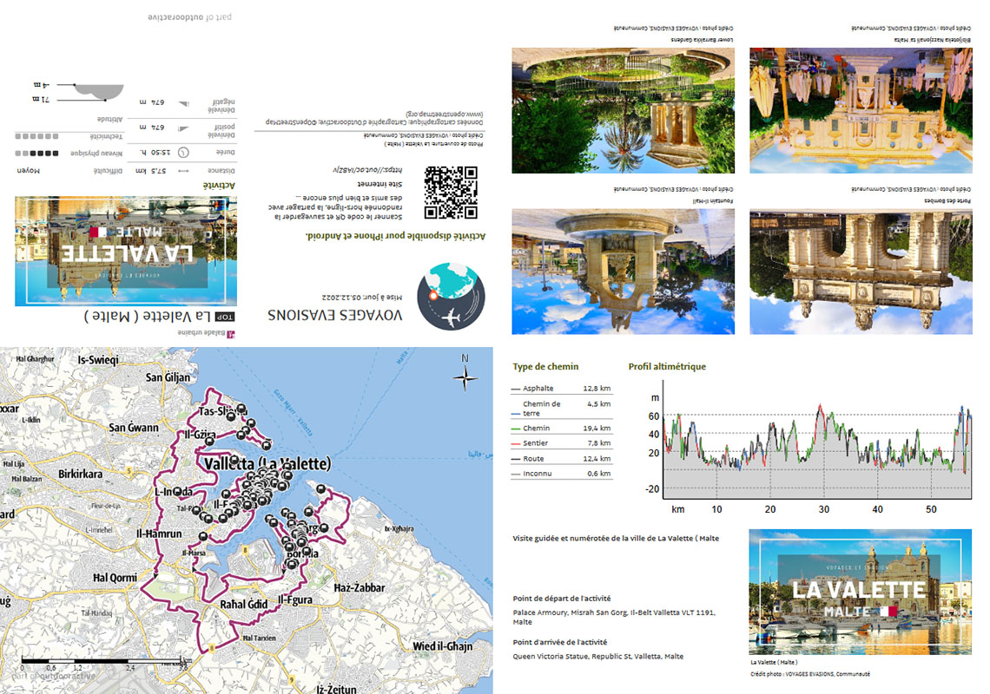The image size is (990, 694).
Task: Click the Asphalte '12,8 km' value
Action: click(597, 389)
